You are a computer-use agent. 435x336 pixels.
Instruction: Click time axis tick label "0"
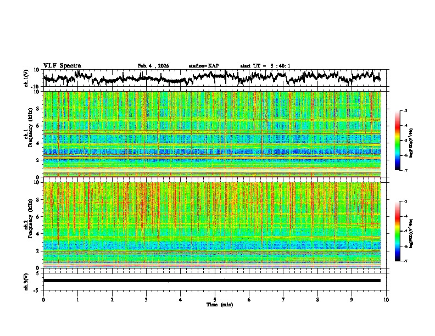click(x=43, y=300)
